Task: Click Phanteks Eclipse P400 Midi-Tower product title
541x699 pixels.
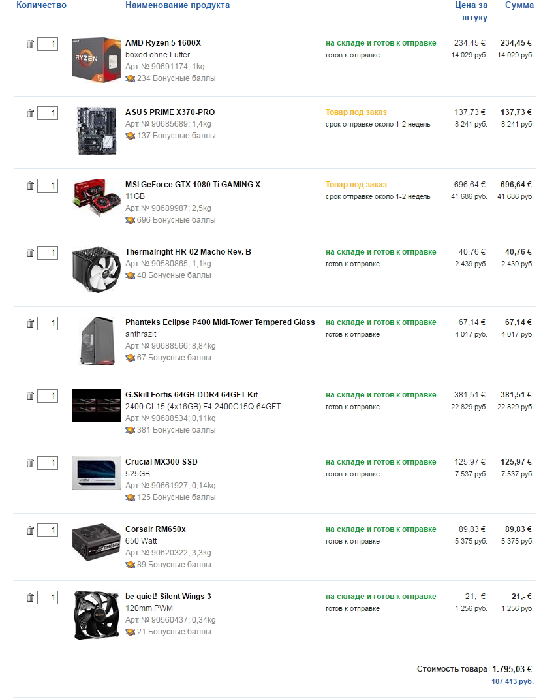Action: [x=220, y=322]
